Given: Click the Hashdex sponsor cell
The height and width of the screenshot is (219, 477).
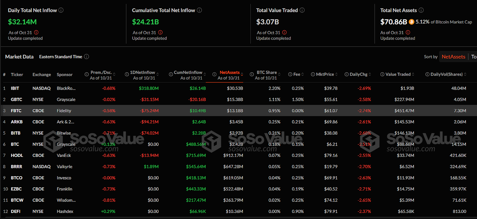Looking at the screenshot, I should 65,211.
